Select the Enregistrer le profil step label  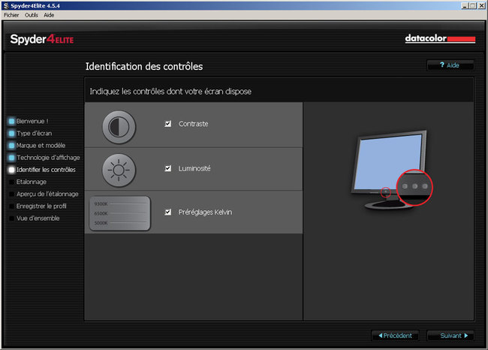click(x=41, y=206)
